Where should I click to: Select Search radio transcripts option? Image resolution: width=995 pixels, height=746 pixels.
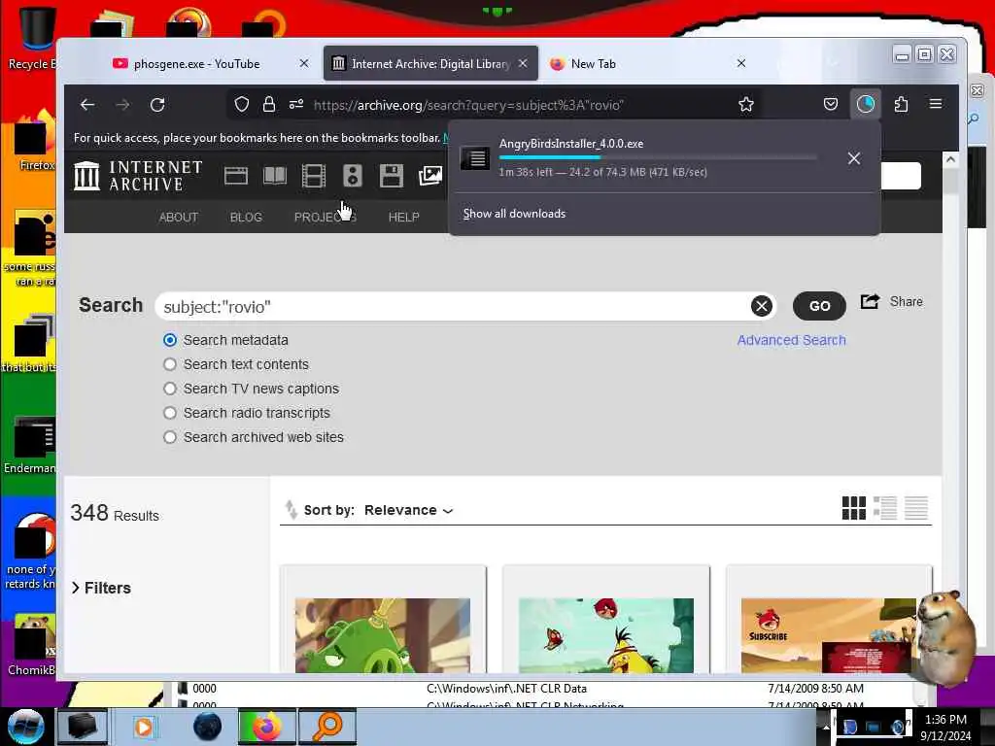point(170,413)
